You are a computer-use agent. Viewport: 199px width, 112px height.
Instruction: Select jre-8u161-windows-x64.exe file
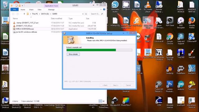pyautogui.click(x=26, y=32)
